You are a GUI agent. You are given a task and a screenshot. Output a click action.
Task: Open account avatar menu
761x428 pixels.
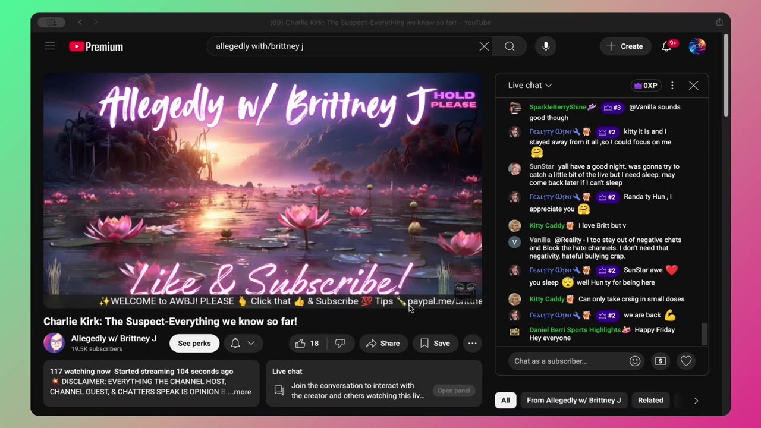click(x=697, y=46)
